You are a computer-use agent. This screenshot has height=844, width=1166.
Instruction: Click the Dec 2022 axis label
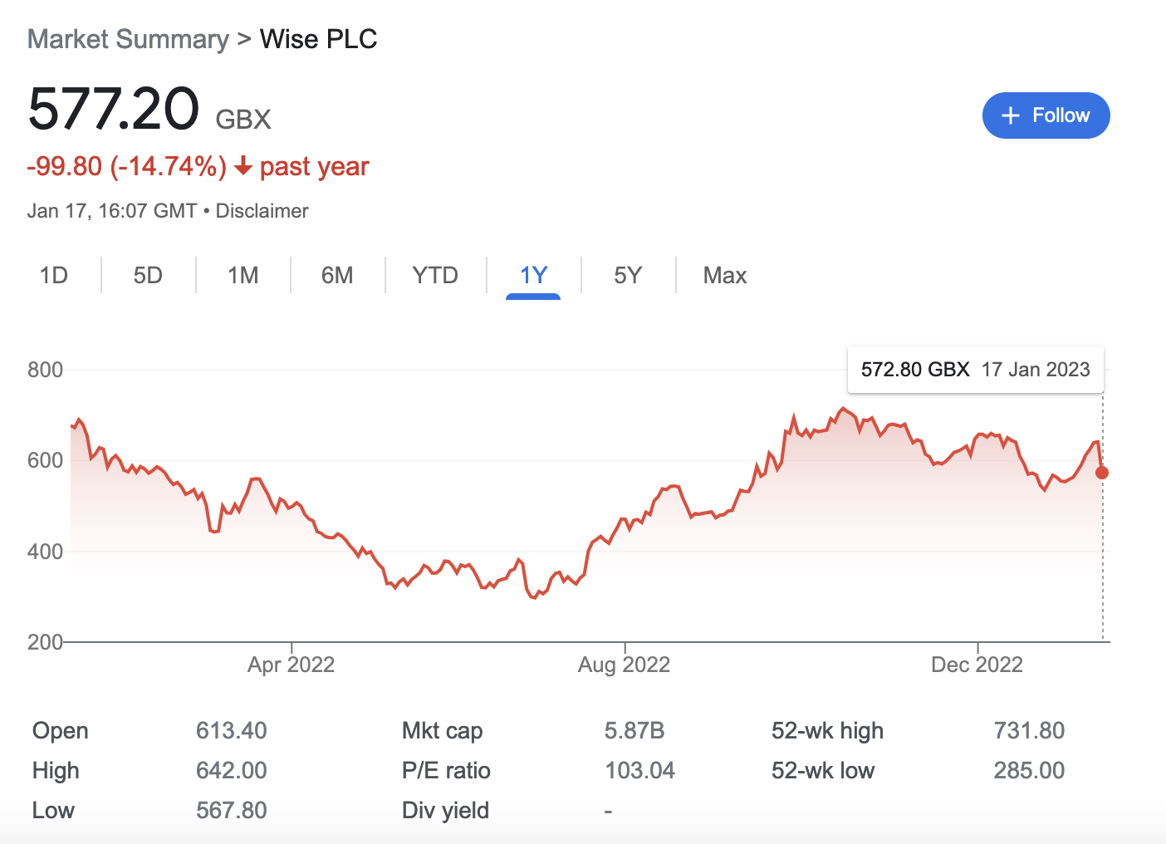pos(977,665)
